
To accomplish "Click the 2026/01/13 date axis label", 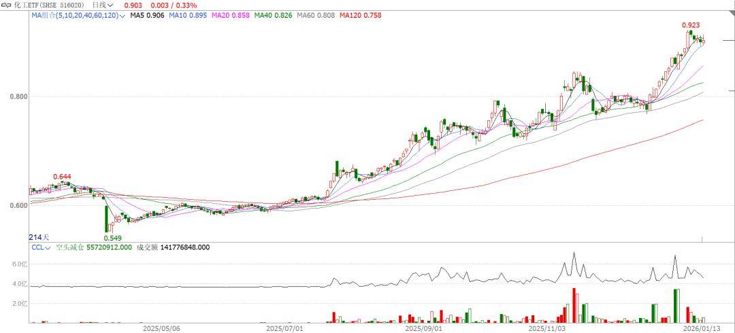I will tap(701, 328).
